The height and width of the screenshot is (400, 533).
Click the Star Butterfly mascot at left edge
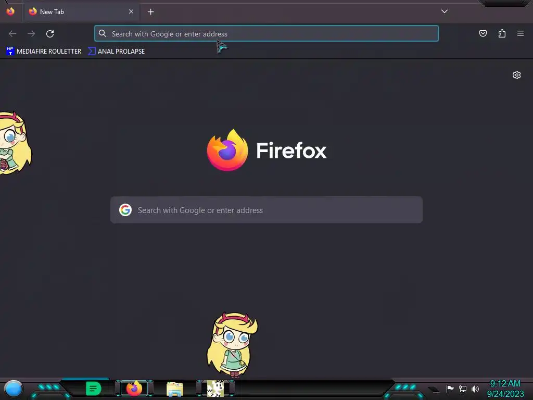point(15,143)
